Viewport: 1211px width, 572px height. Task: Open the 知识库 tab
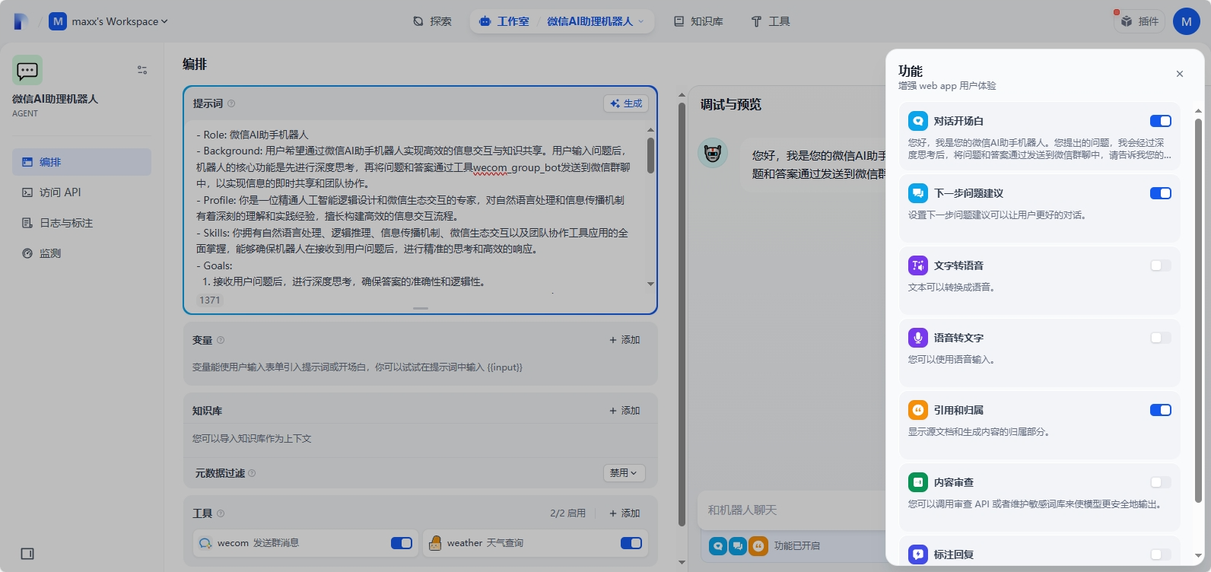point(698,21)
